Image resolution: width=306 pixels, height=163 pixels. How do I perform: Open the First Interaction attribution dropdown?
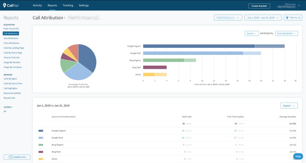286,33
